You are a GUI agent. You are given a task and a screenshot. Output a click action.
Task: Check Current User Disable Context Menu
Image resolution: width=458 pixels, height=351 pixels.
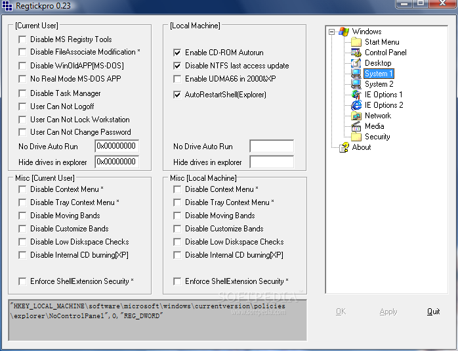tap(22, 189)
